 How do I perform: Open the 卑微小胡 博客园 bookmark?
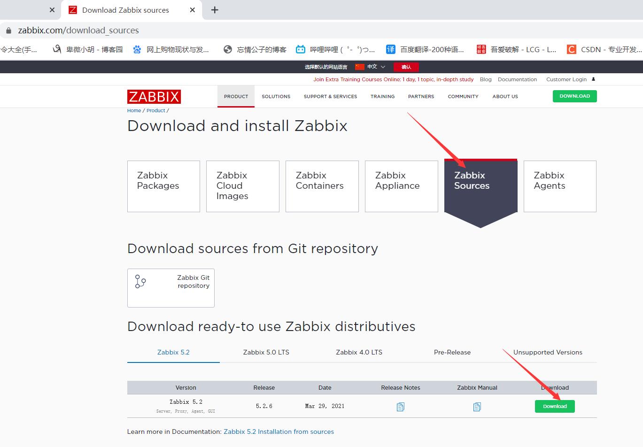tap(87, 49)
